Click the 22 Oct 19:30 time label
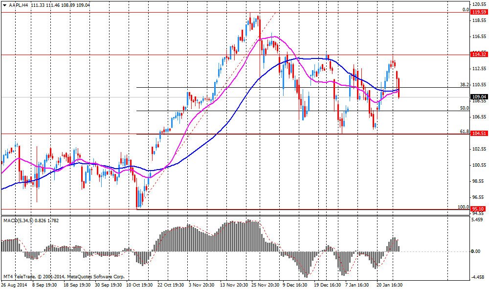 pos(172,285)
